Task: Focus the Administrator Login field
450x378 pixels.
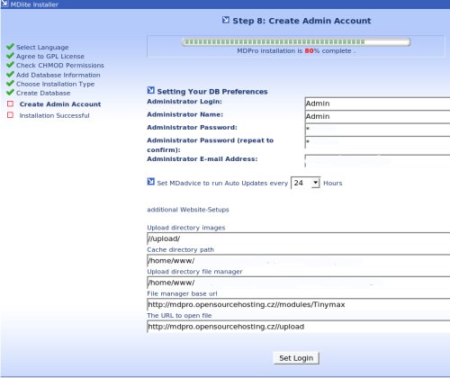Action: (x=377, y=103)
